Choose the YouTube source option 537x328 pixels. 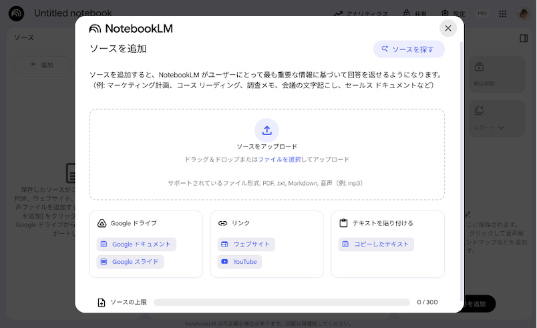[240, 262]
